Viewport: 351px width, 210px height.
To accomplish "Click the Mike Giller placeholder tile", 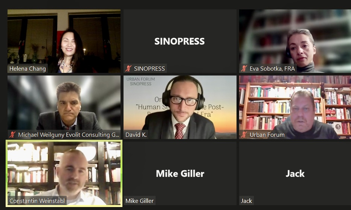I will point(180,173).
